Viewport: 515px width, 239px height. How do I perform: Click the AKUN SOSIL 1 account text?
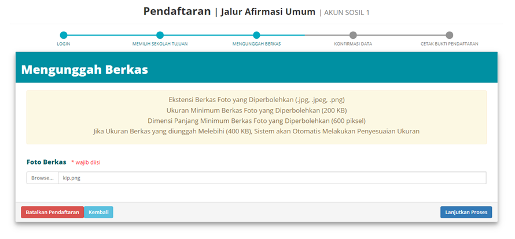click(x=347, y=13)
